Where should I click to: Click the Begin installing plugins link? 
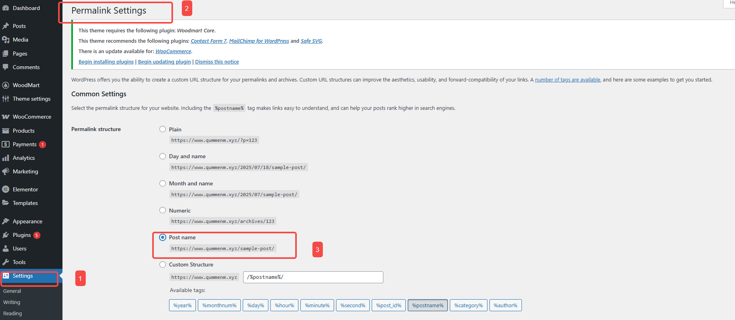point(106,62)
